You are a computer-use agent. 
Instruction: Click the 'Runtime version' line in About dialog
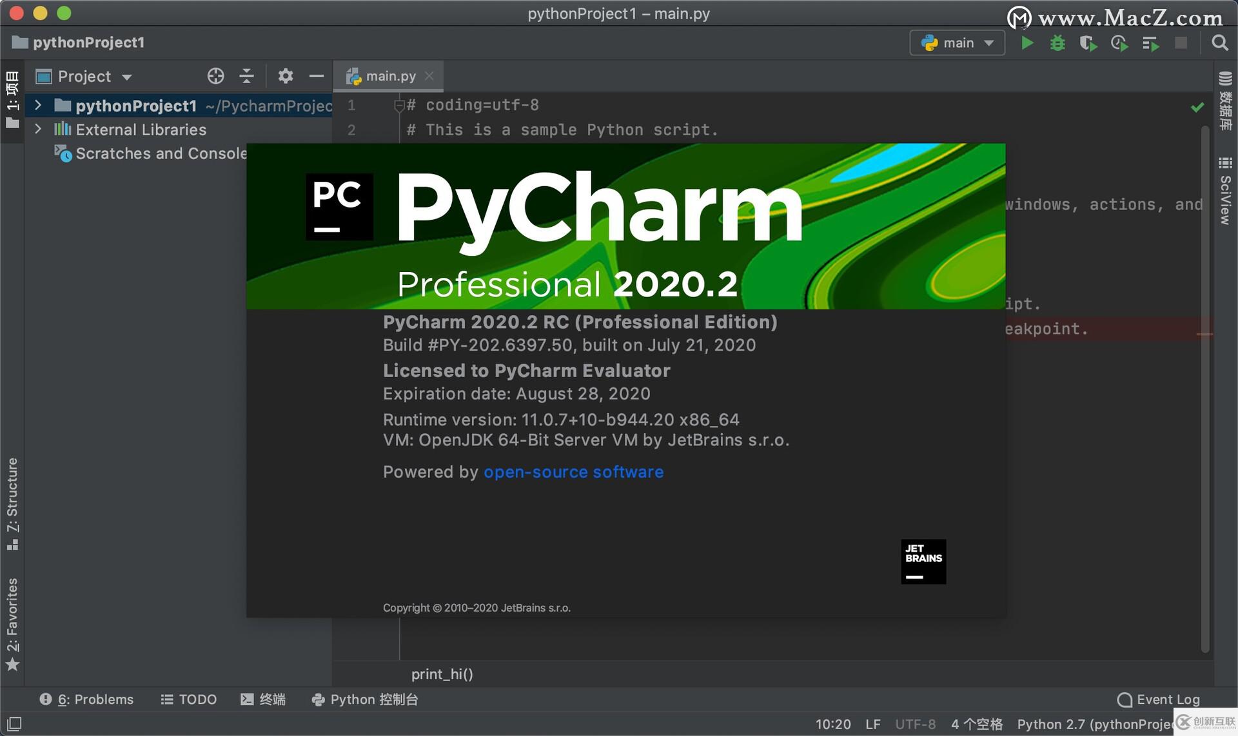[561, 420]
